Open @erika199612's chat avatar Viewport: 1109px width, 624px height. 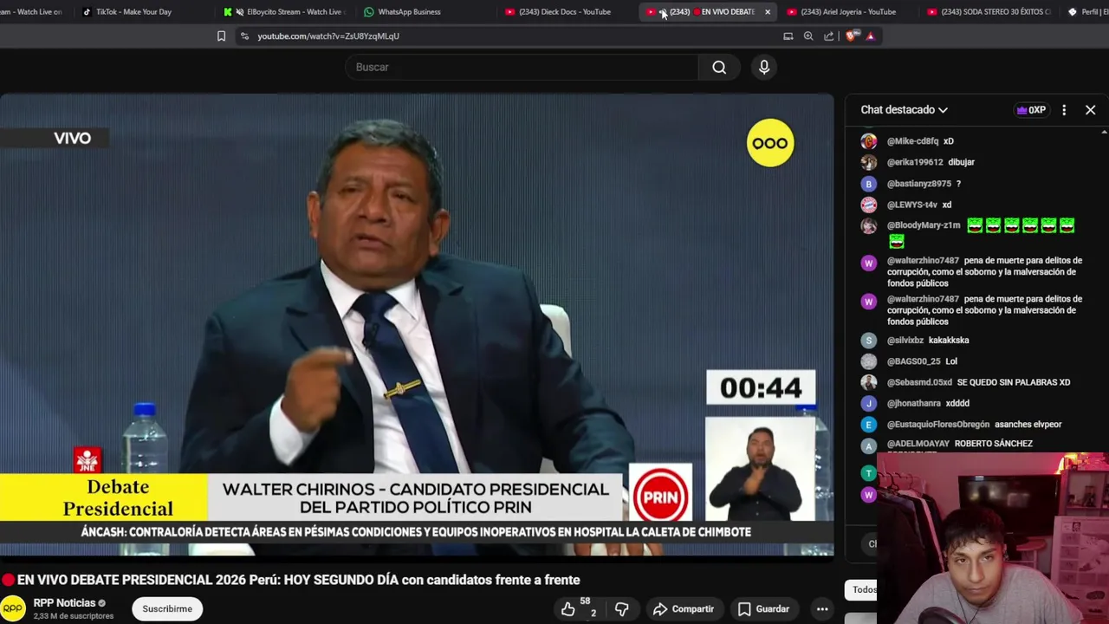(x=868, y=162)
